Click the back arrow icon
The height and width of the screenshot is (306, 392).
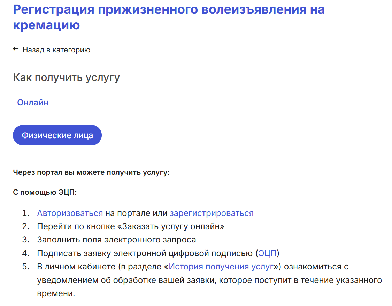[16, 49]
